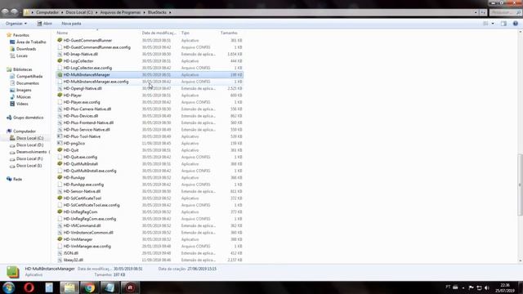Open the Windows Start button
Image resolution: width=523 pixels, height=294 pixels.
click(9, 287)
